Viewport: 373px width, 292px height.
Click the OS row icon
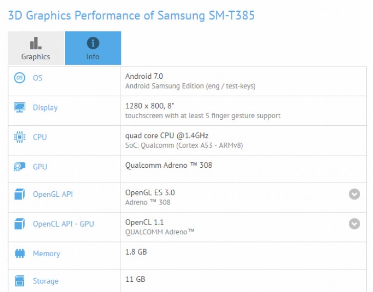coord(20,78)
